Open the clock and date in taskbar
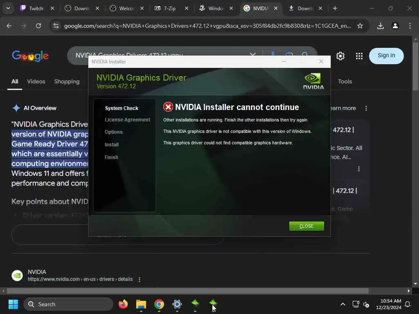This screenshot has height=314, width=419. coord(389,304)
